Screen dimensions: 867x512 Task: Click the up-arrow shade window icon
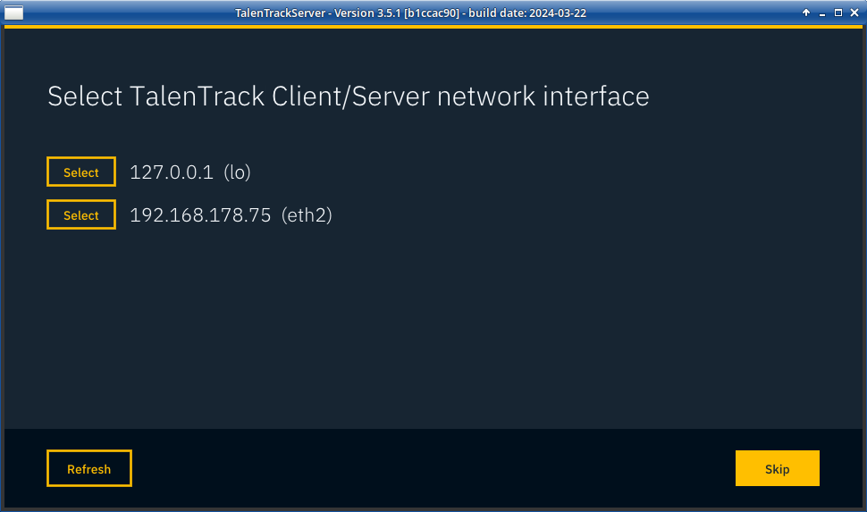click(806, 13)
